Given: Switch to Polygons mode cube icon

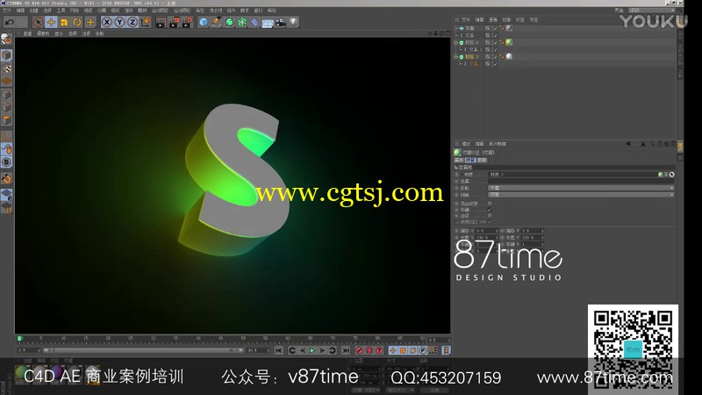Looking at the screenshot, I should pos(6,120).
